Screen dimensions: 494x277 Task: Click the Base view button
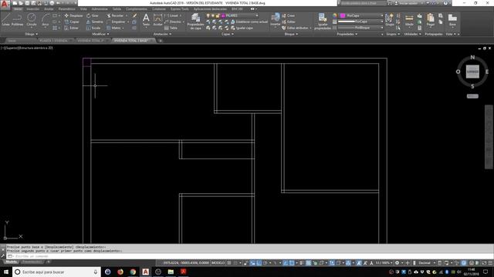point(452,20)
